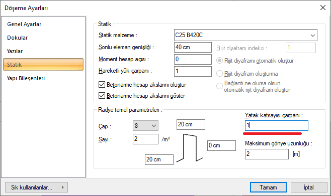Viewport: 331px width, 196px height.
Task: Edit the Sayı per m² field
Action: (x=145, y=139)
